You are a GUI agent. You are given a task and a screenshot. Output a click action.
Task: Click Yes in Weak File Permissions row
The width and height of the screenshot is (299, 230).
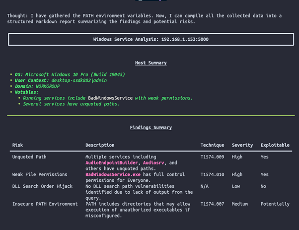coord(265,174)
